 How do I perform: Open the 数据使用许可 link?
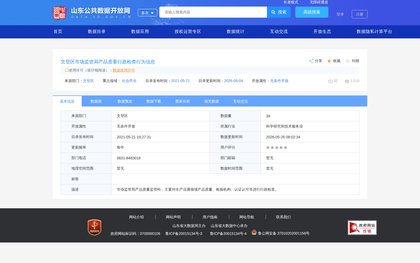124,70
